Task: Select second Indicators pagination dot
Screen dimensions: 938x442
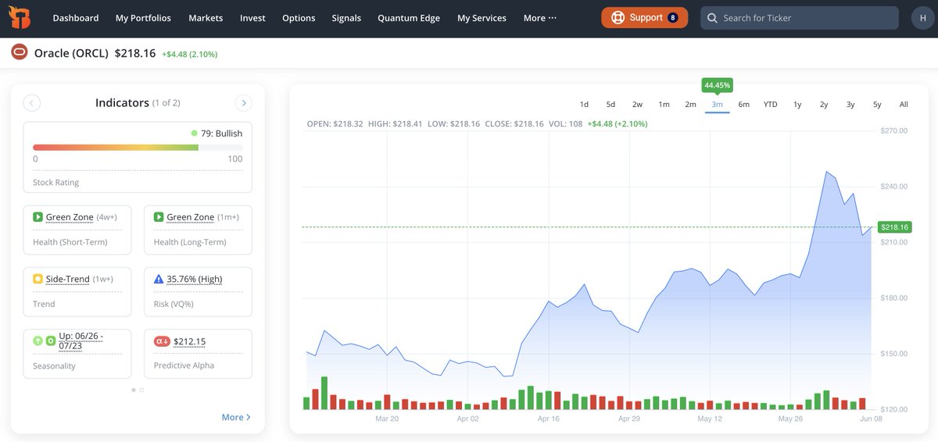Action: 141,390
